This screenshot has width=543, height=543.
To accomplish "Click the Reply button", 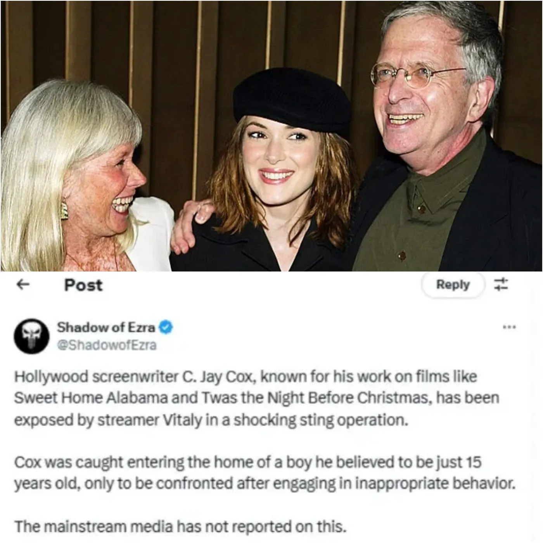I will pos(453,285).
